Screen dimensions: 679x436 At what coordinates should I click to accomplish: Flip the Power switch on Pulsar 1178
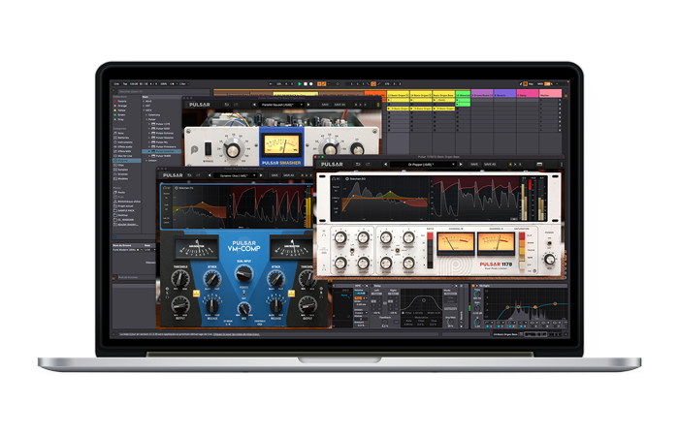tap(549, 244)
